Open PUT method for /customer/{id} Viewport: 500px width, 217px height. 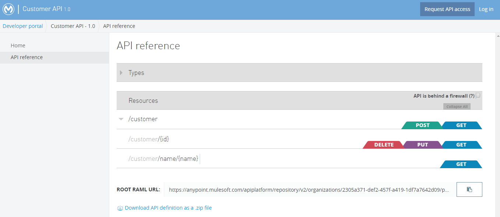[x=422, y=145]
